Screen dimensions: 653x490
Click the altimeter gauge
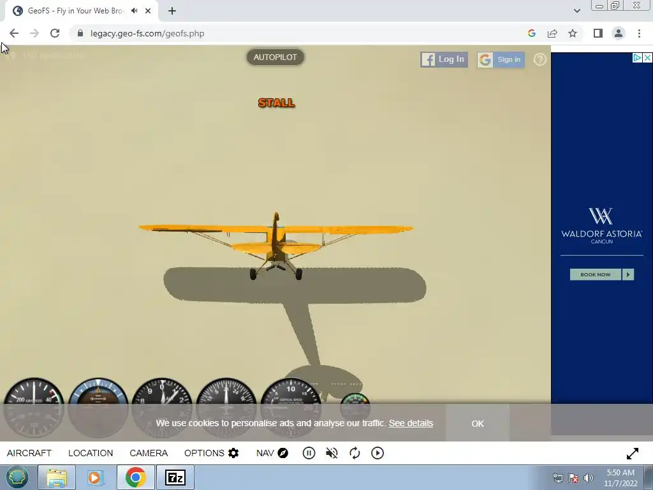pyautogui.click(x=162, y=408)
